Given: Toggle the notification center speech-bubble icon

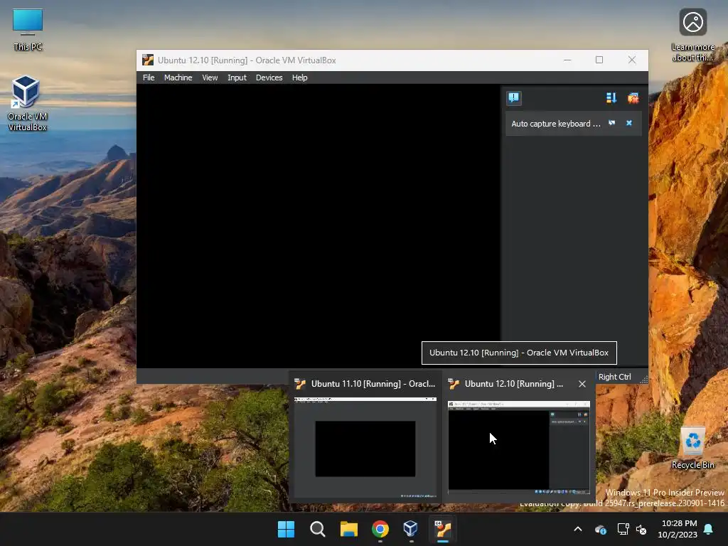Looking at the screenshot, I should 514,98.
